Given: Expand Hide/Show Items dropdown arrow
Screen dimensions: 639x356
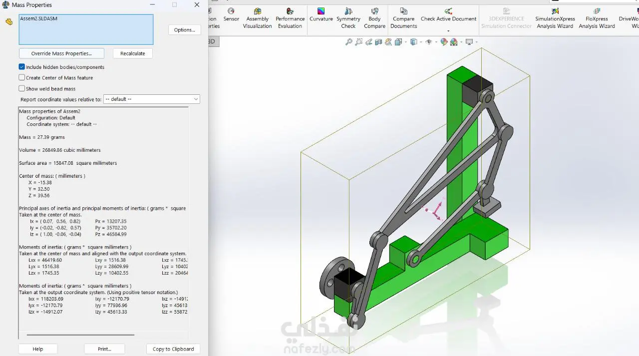Looking at the screenshot, I should (436, 42).
